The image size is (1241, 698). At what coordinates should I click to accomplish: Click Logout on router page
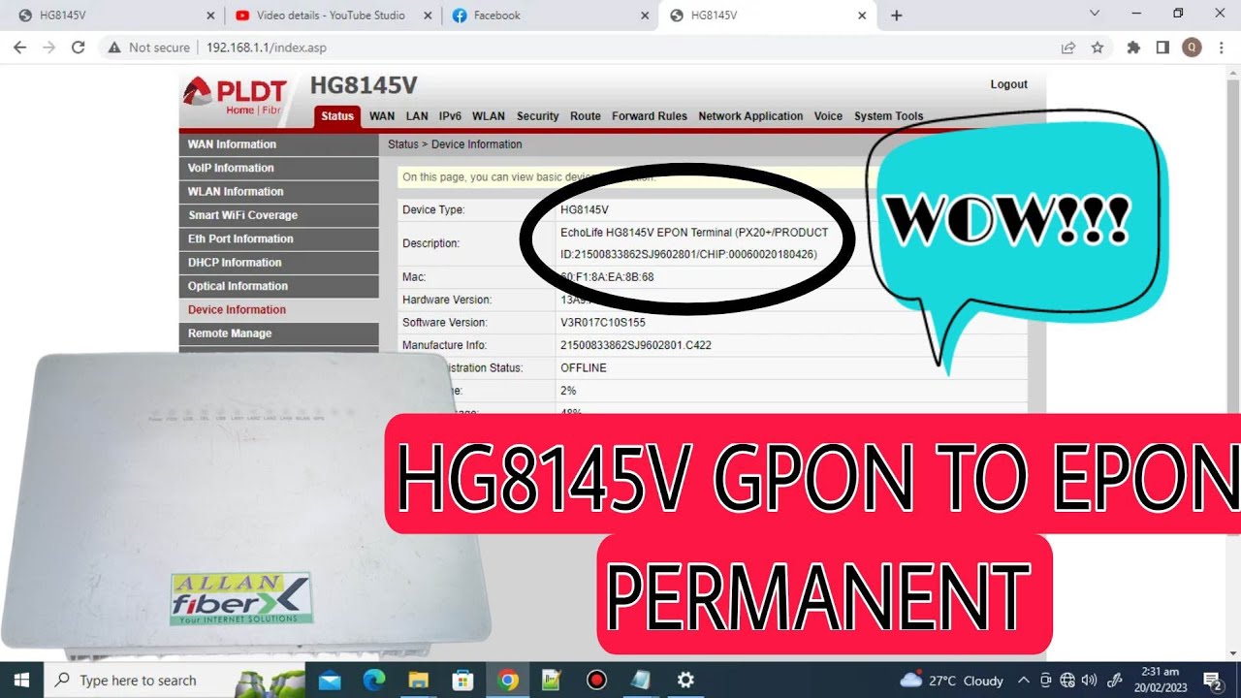coord(1008,84)
